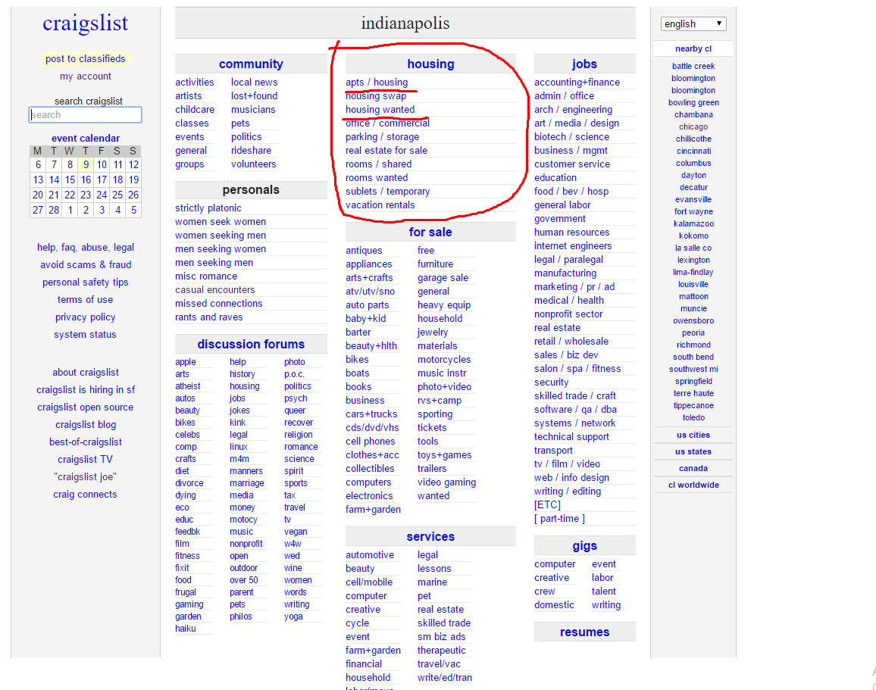Open the haiku discussion forum
Screen dimensions: 876x690
(186, 628)
